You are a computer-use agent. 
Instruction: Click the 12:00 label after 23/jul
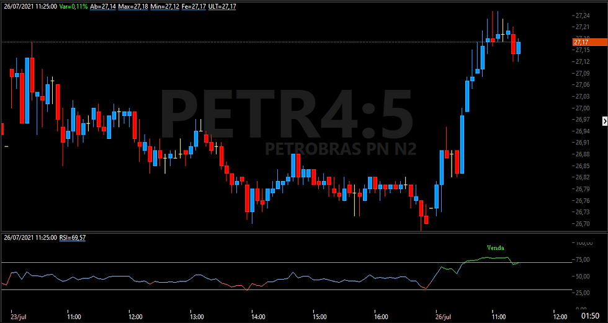click(136, 316)
